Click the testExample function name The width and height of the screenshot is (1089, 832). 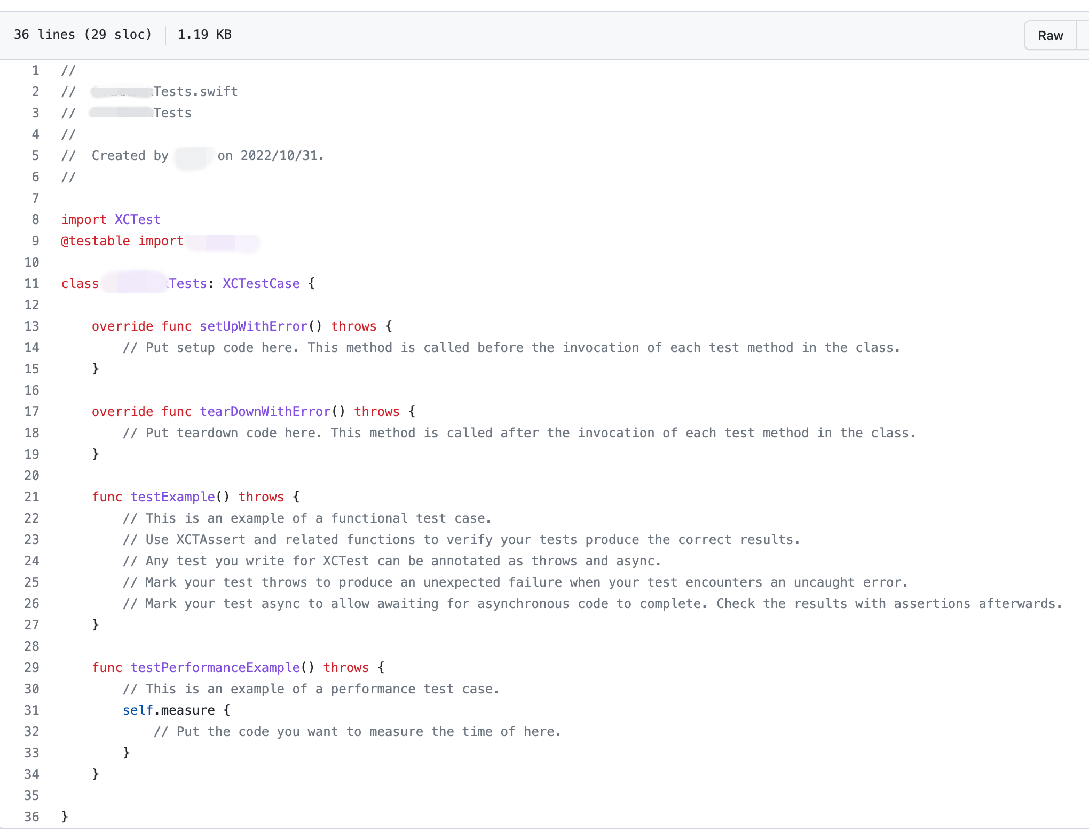(x=172, y=497)
